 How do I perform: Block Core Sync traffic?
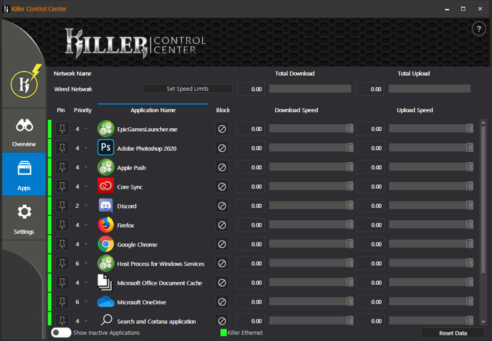(222, 187)
